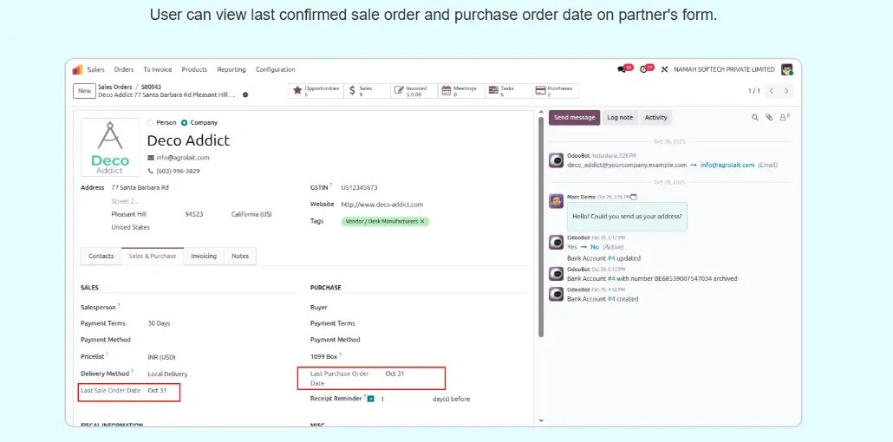Go to next record arrow

click(x=786, y=90)
